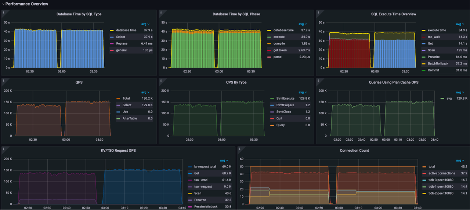Open info icon on Queries Using Plan Cache OPS
The width and height of the screenshot is (470, 210).
pyautogui.click(x=318, y=80)
